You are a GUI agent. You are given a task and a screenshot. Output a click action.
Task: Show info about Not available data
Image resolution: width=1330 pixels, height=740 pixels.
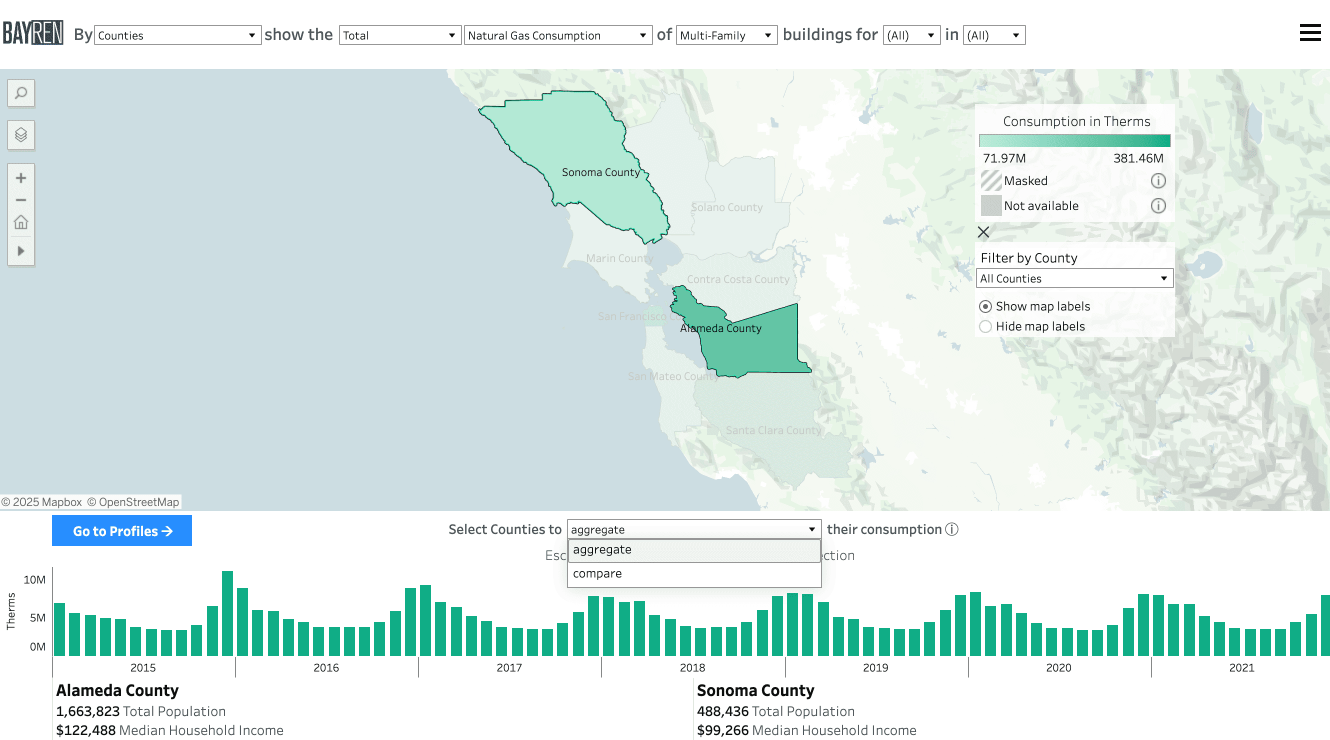1158,205
